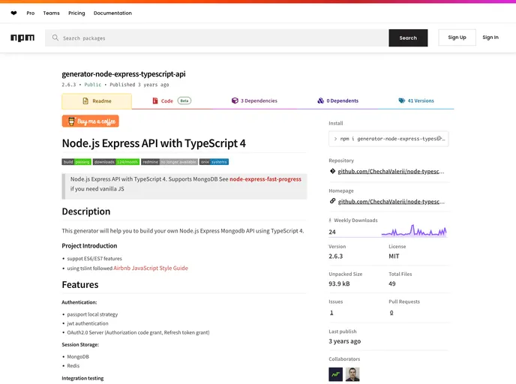The height and width of the screenshot is (384, 516).
Task: Switch to the Readme tab
Action: click(97, 101)
